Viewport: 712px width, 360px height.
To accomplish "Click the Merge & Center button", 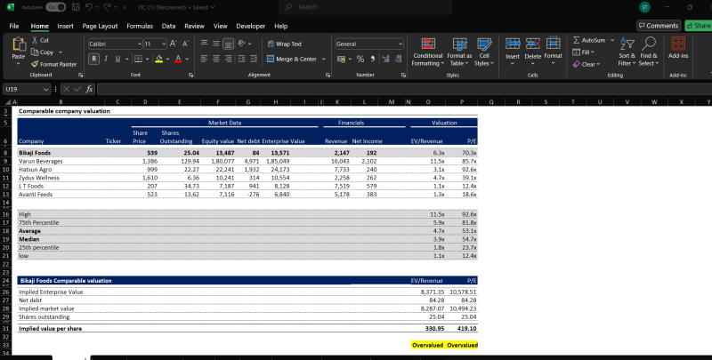I will tap(292, 59).
